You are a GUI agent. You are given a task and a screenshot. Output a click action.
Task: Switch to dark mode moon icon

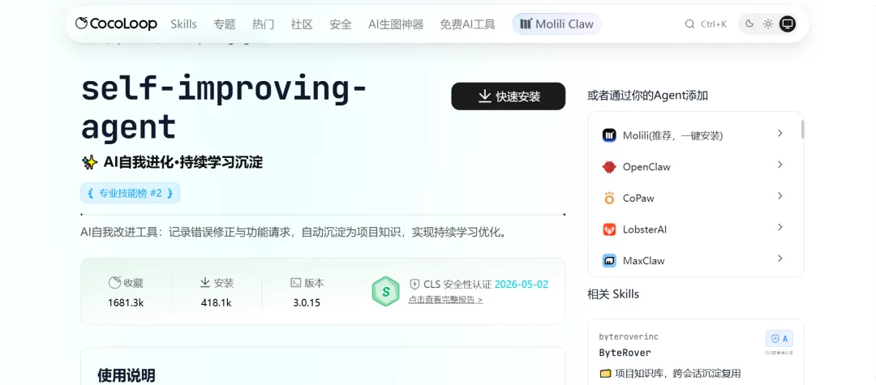point(749,24)
